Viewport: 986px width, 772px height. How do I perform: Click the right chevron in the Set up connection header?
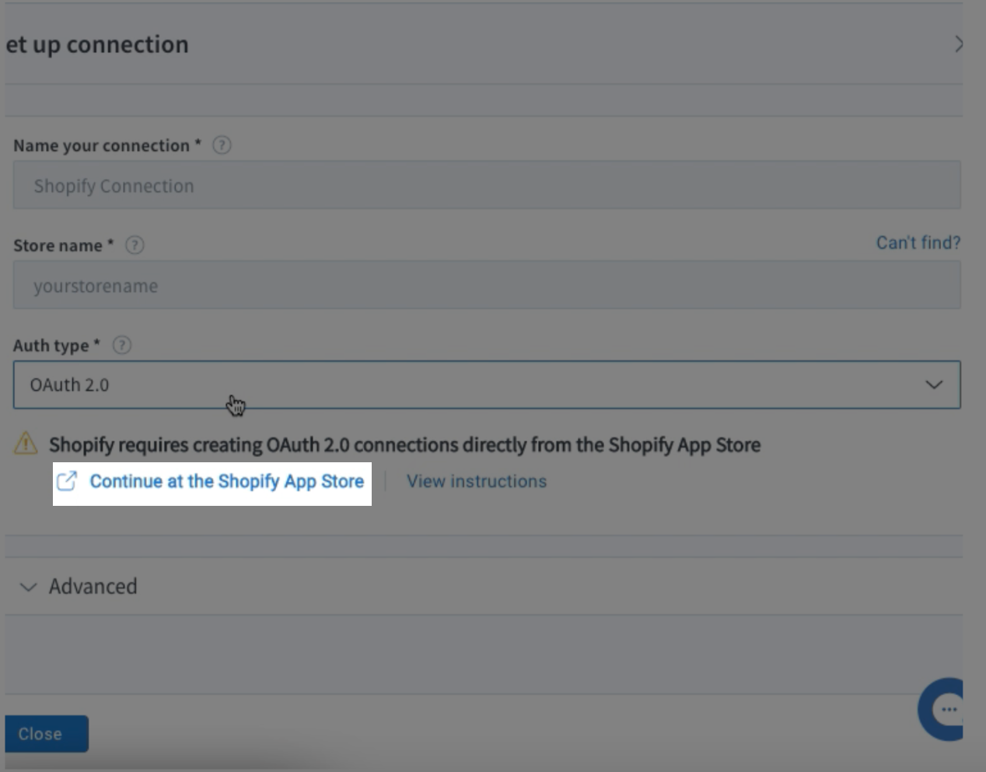tap(959, 44)
